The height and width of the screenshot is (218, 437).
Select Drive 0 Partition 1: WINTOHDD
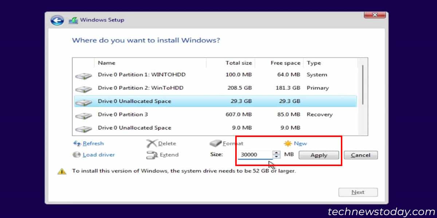142,74
